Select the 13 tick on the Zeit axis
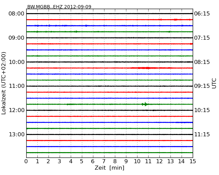 tap(170, 161)
